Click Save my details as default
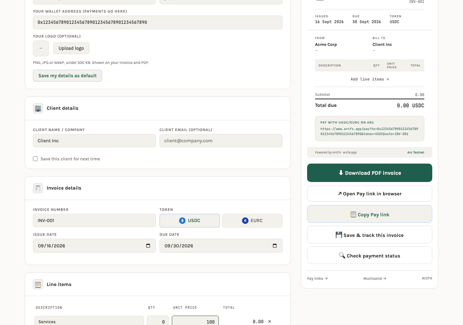 [x=67, y=76]
